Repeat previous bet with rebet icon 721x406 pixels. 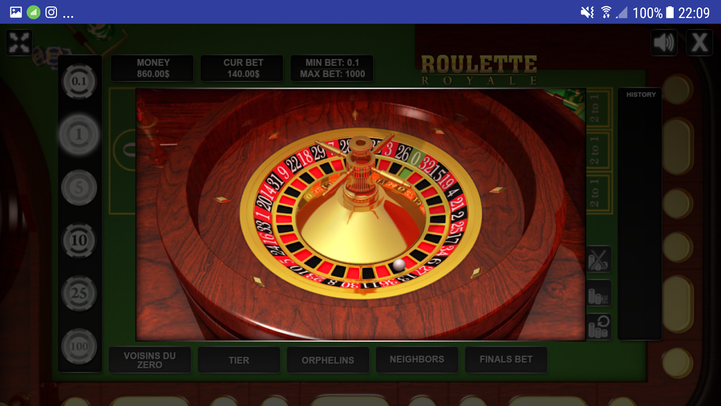(x=598, y=327)
